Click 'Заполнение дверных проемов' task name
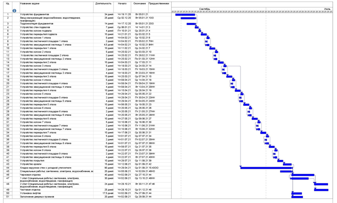 [37, 197]
